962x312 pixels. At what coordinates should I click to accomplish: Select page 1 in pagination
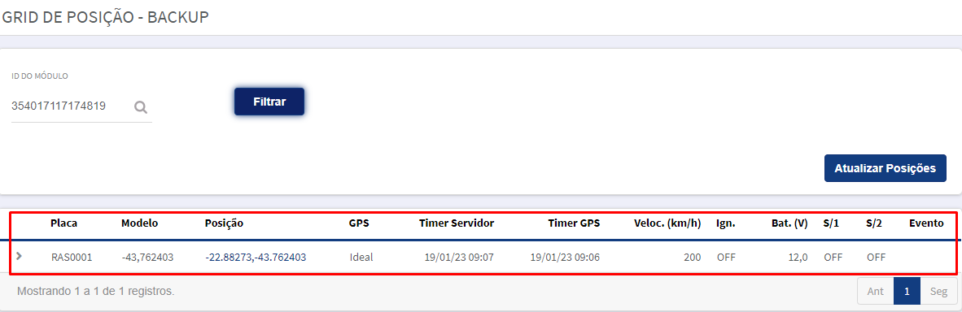click(907, 292)
